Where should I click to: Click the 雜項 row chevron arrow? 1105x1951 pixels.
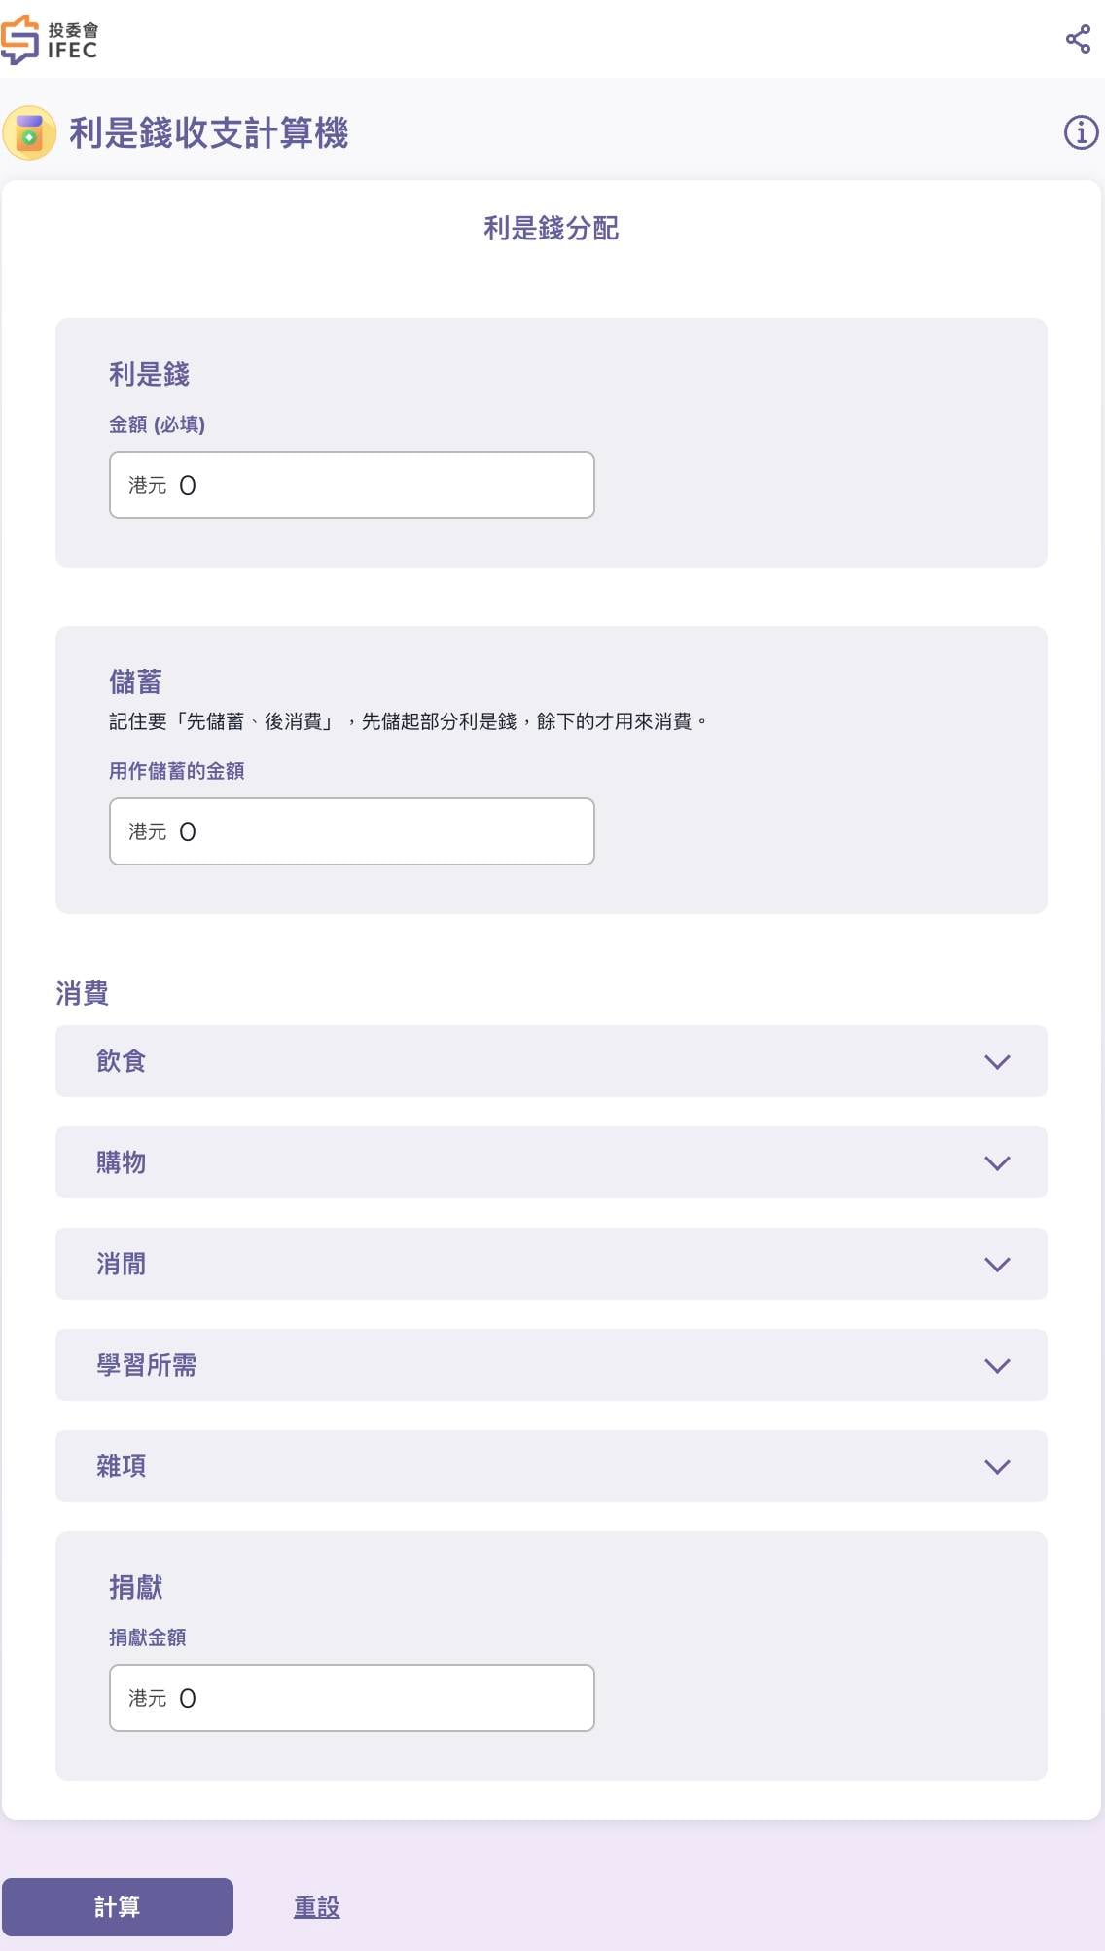pyautogui.click(x=997, y=1466)
